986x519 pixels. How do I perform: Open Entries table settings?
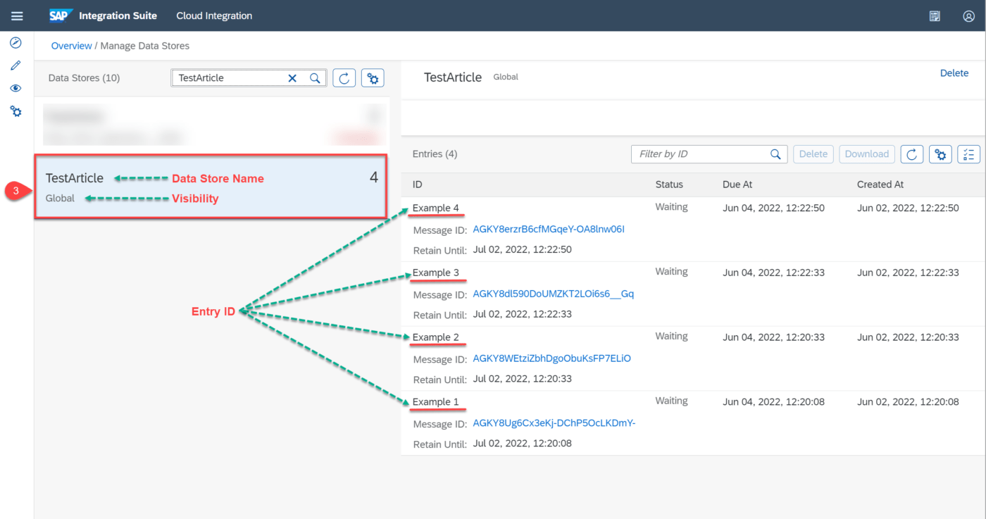click(940, 154)
